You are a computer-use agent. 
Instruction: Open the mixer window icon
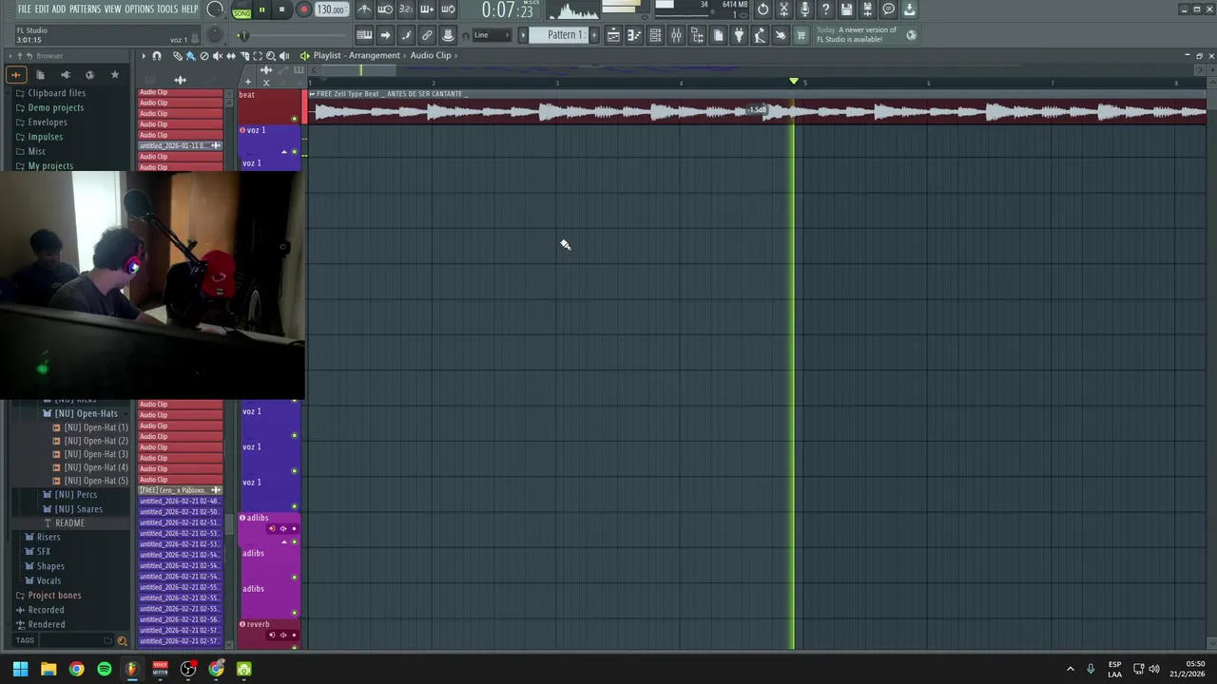pos(676,35)
